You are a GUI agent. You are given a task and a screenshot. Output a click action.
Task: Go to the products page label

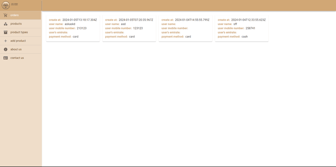coord(16,24)
